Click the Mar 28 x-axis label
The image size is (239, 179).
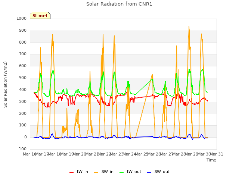(x=179, y=154)
